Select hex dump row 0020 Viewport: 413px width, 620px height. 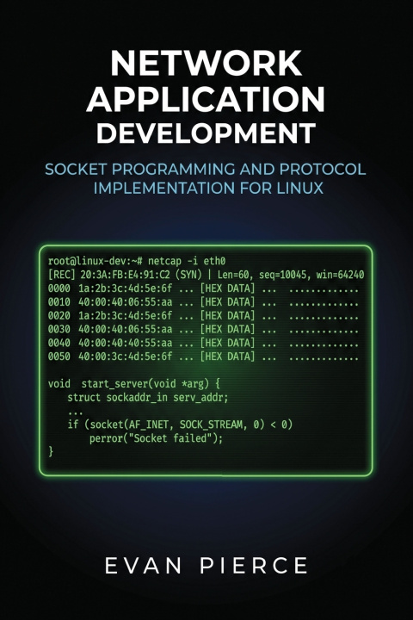203,316
